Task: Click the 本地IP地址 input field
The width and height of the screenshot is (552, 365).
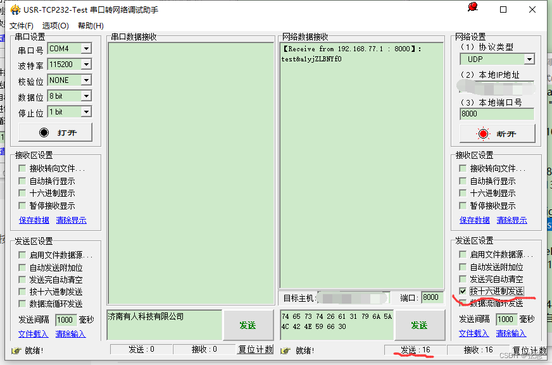Action: [496, 87]
